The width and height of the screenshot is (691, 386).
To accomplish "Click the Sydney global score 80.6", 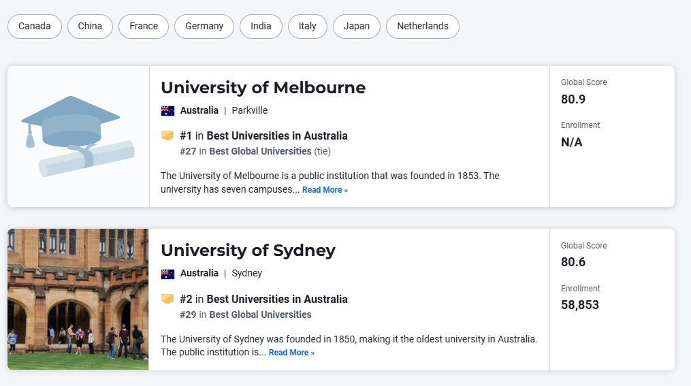I will click(x=573, y=262).
